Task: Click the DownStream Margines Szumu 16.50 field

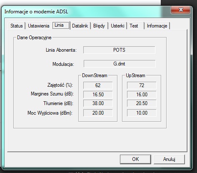Action: 98,95
